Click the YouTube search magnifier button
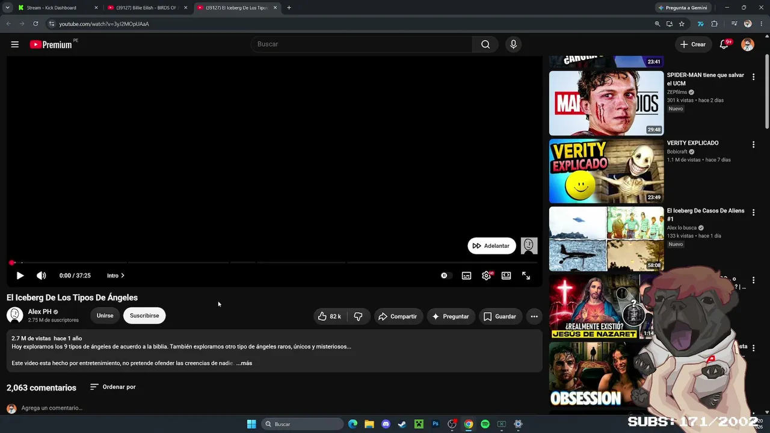 click(485, 44)
